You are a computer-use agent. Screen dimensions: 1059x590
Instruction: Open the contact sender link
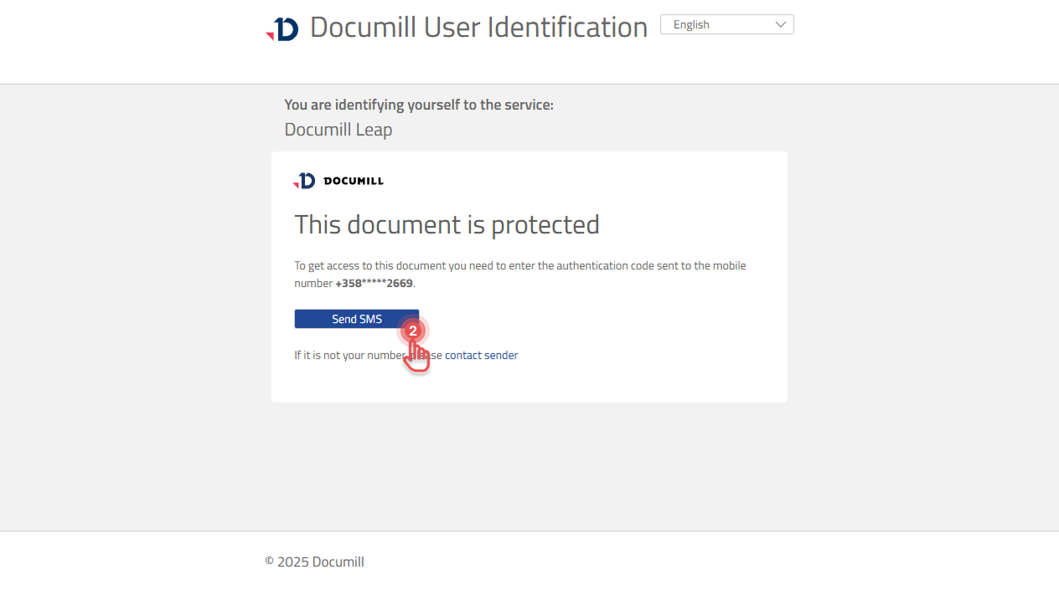point(480,355)
